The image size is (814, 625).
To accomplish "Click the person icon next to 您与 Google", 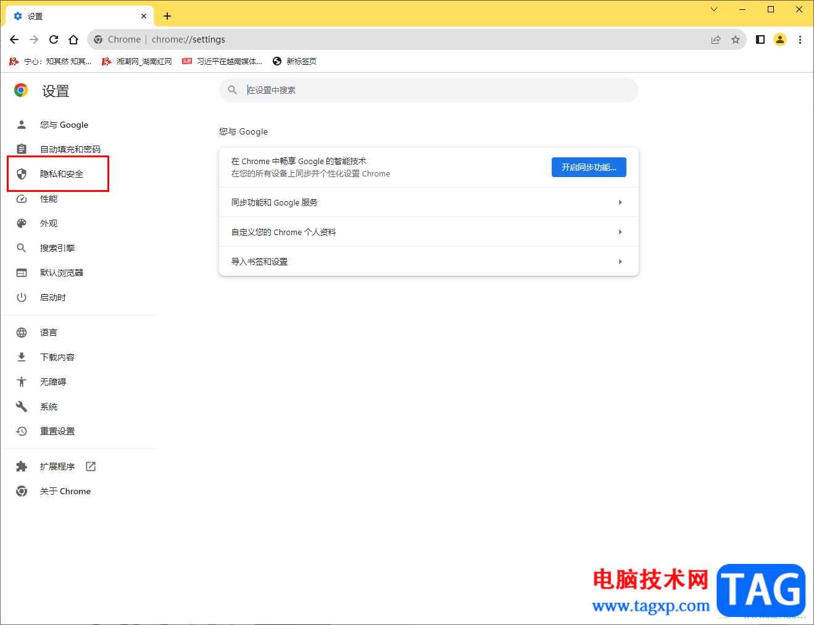I will click(22, 125).
